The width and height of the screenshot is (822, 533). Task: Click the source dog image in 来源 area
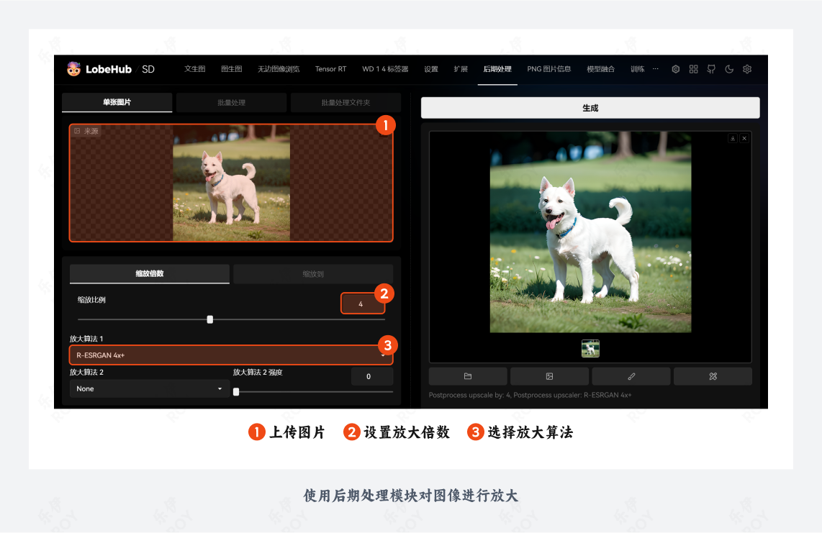pyautogui.click(x=231, y=183)
